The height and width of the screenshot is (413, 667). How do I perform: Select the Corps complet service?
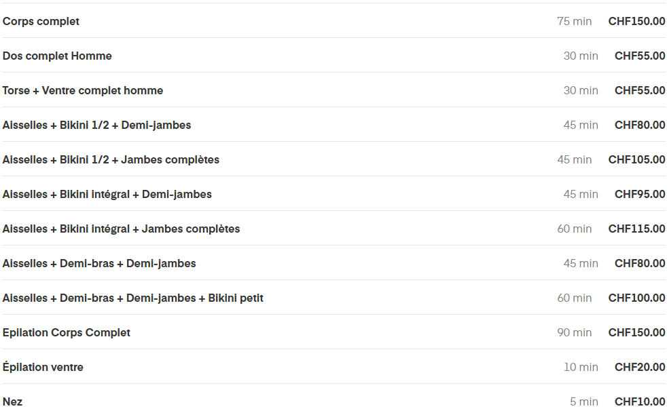pyautogui.click(x=41, y=21)
